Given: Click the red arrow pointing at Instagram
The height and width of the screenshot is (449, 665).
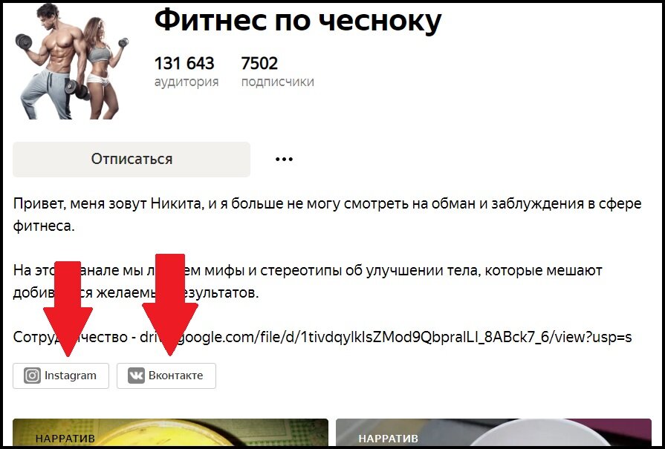Looking at the screenshot, I should coord(68,309).
